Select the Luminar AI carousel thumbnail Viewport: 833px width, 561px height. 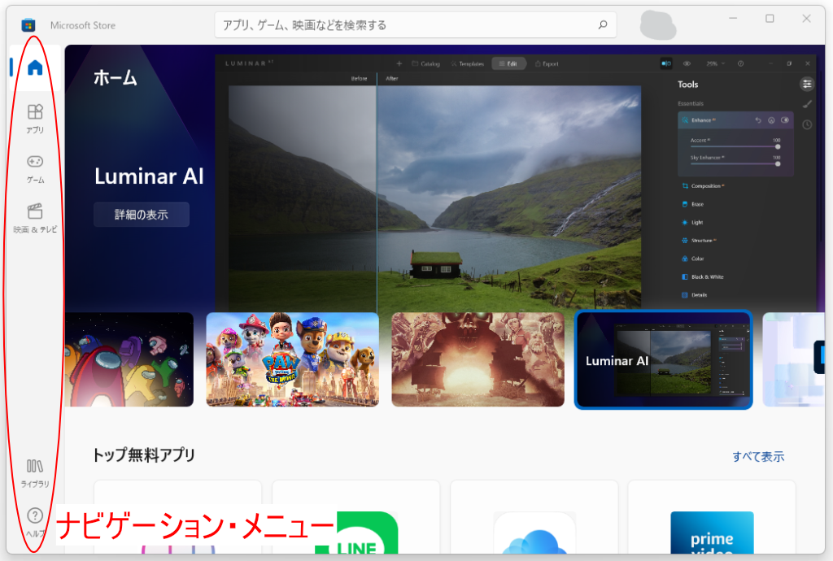click(x=663, y=359)
